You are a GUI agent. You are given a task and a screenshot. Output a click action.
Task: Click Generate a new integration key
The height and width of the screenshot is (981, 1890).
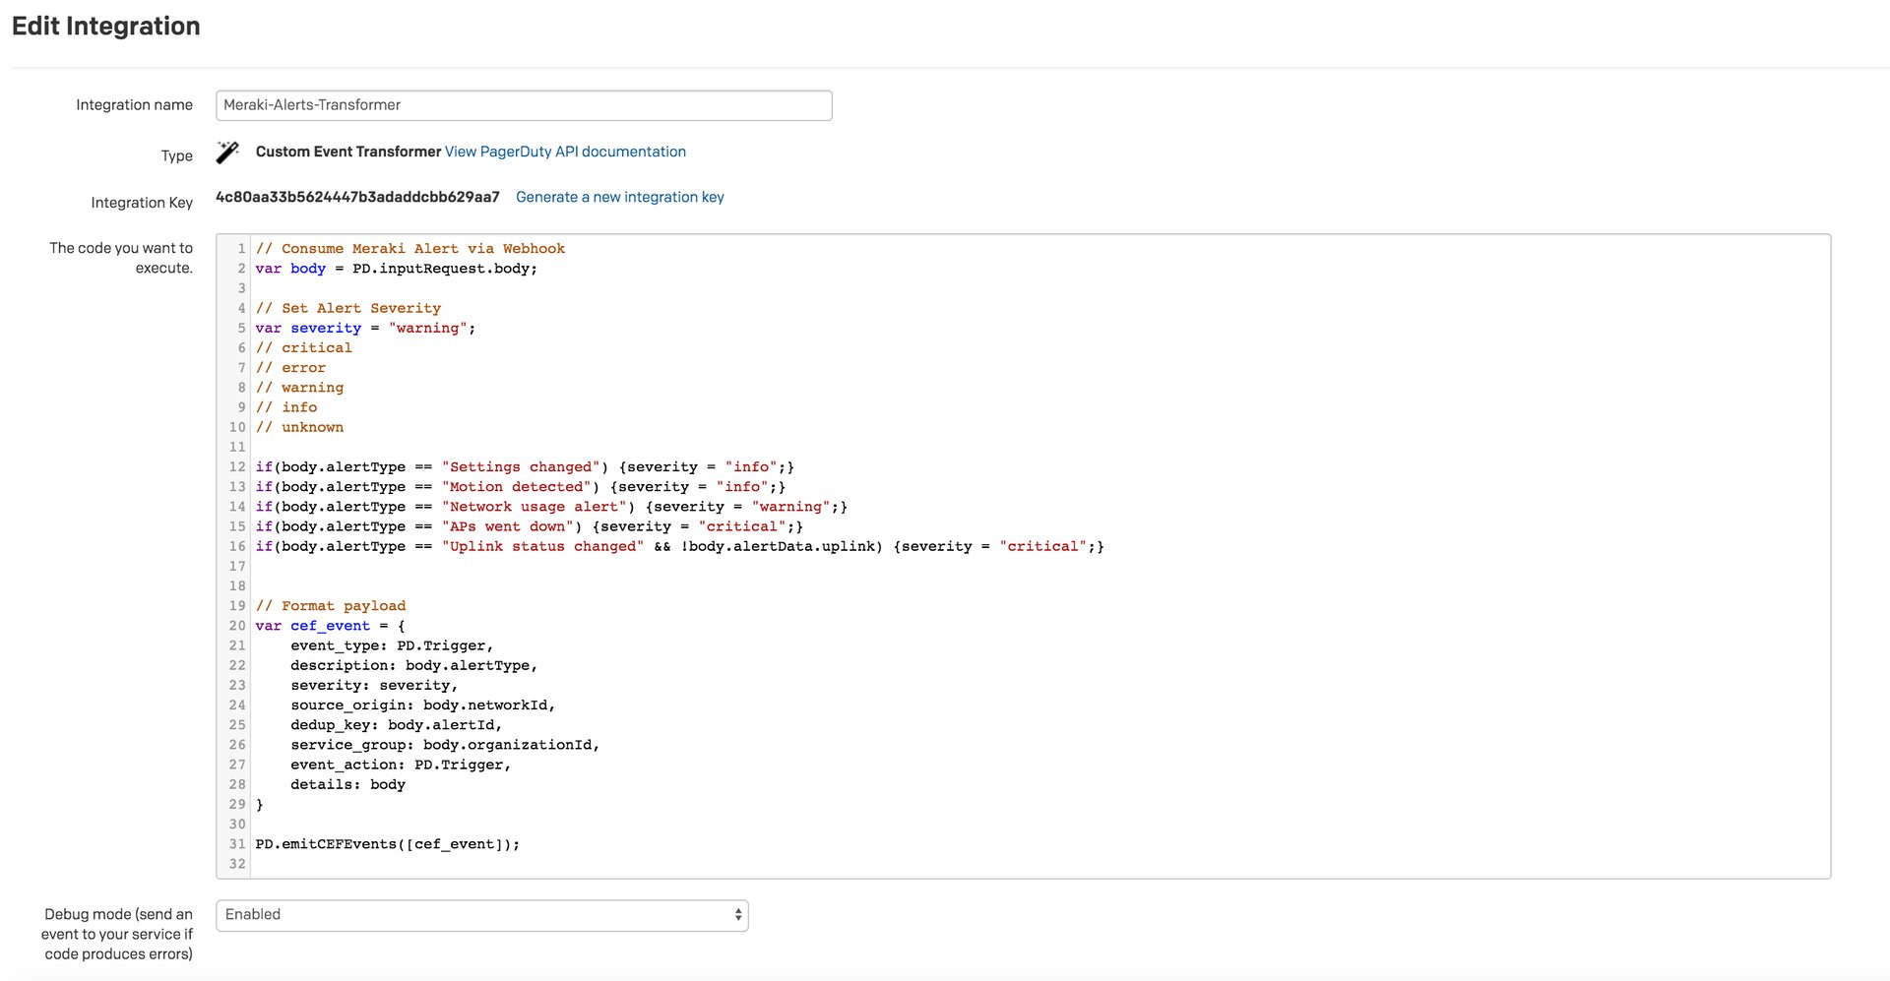pyautogui.click(x=619, y=197)
